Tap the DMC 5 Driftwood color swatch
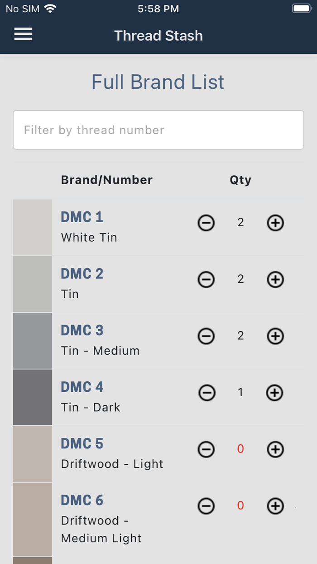This screenshot has height=564, width=317. (x=33, y=454)
